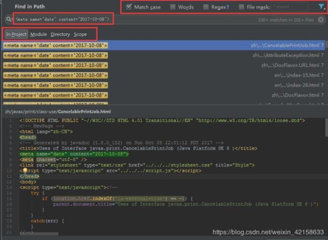Select the DocFlavor.html result row

[x=163, y=95]
